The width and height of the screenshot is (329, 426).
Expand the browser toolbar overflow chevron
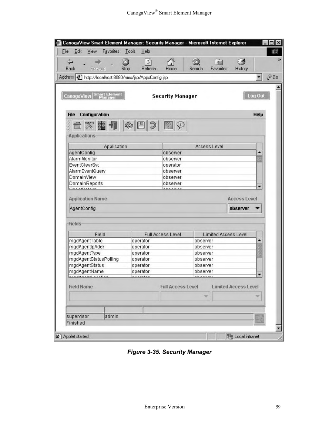279,60
